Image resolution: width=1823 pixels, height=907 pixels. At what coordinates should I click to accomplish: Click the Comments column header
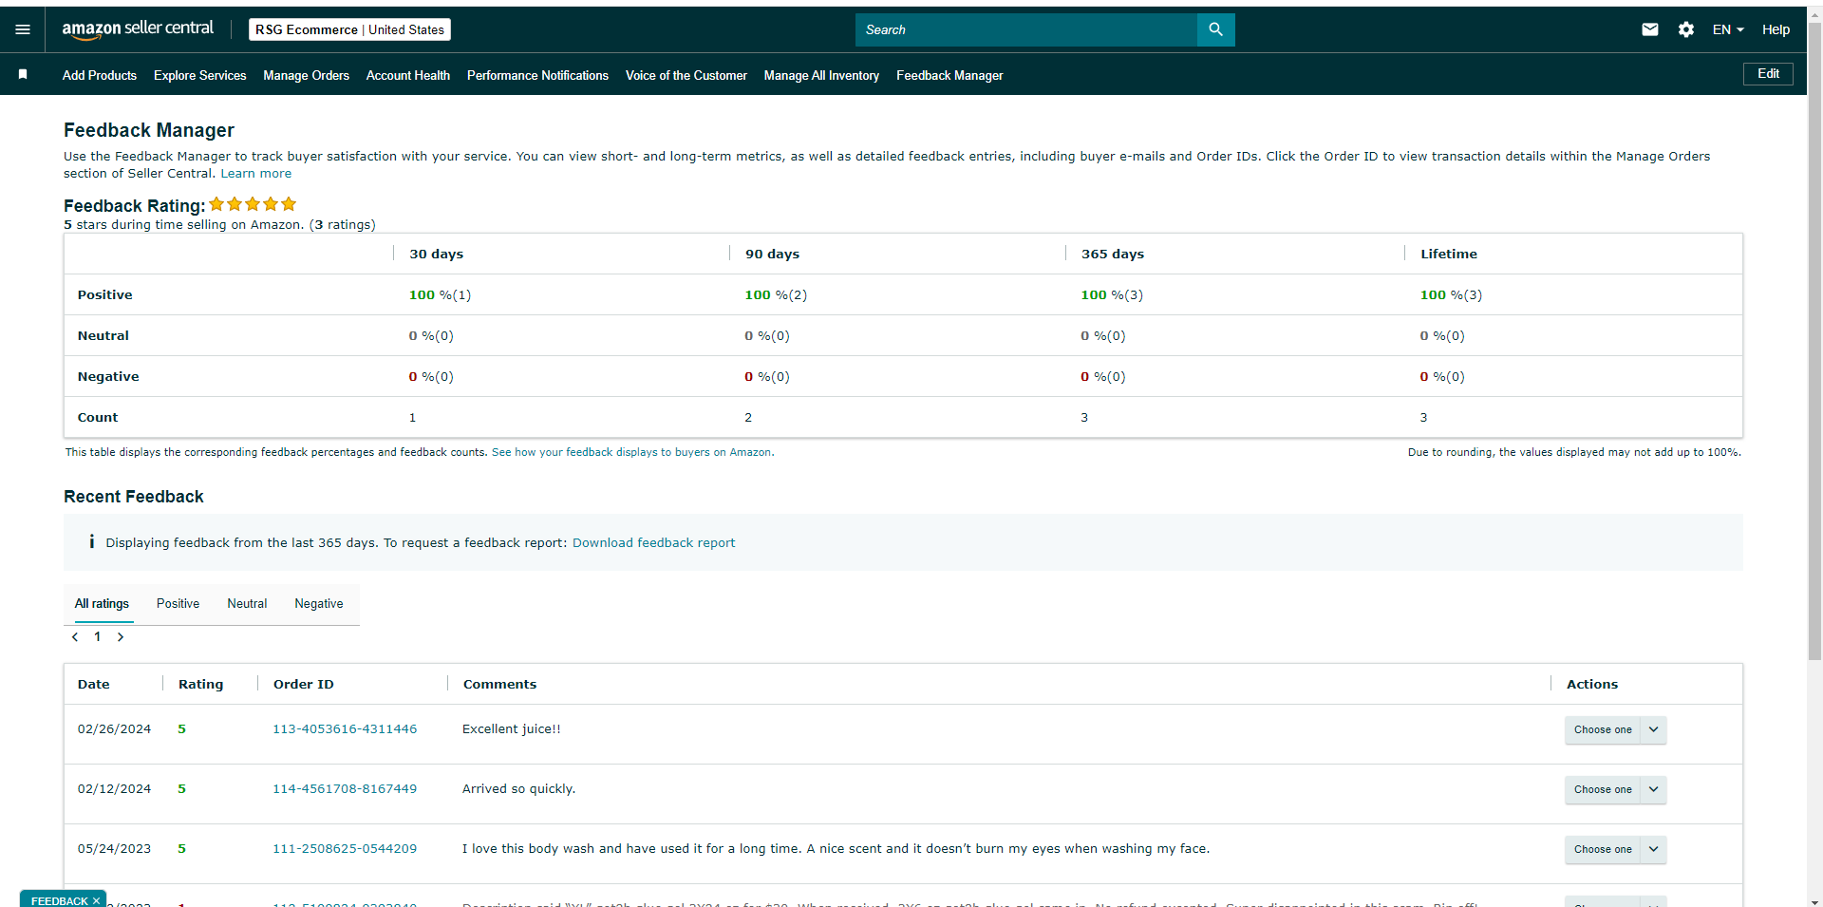[500, 684]
